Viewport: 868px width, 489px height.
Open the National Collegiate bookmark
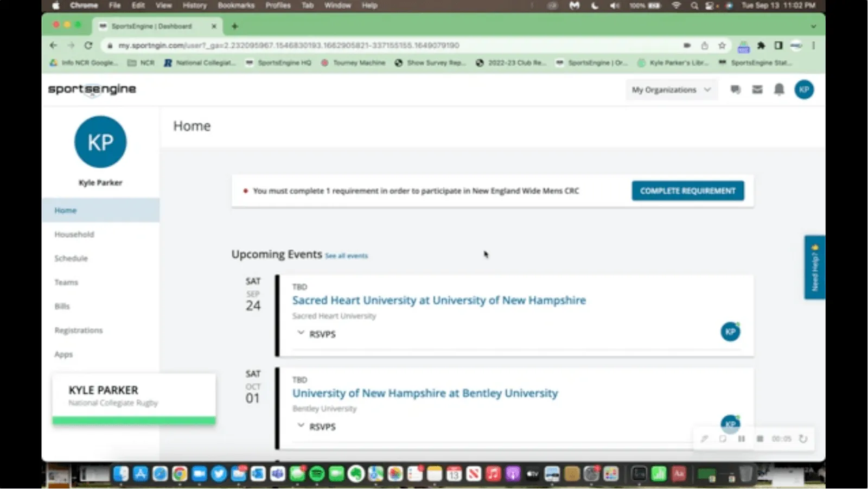200,63
